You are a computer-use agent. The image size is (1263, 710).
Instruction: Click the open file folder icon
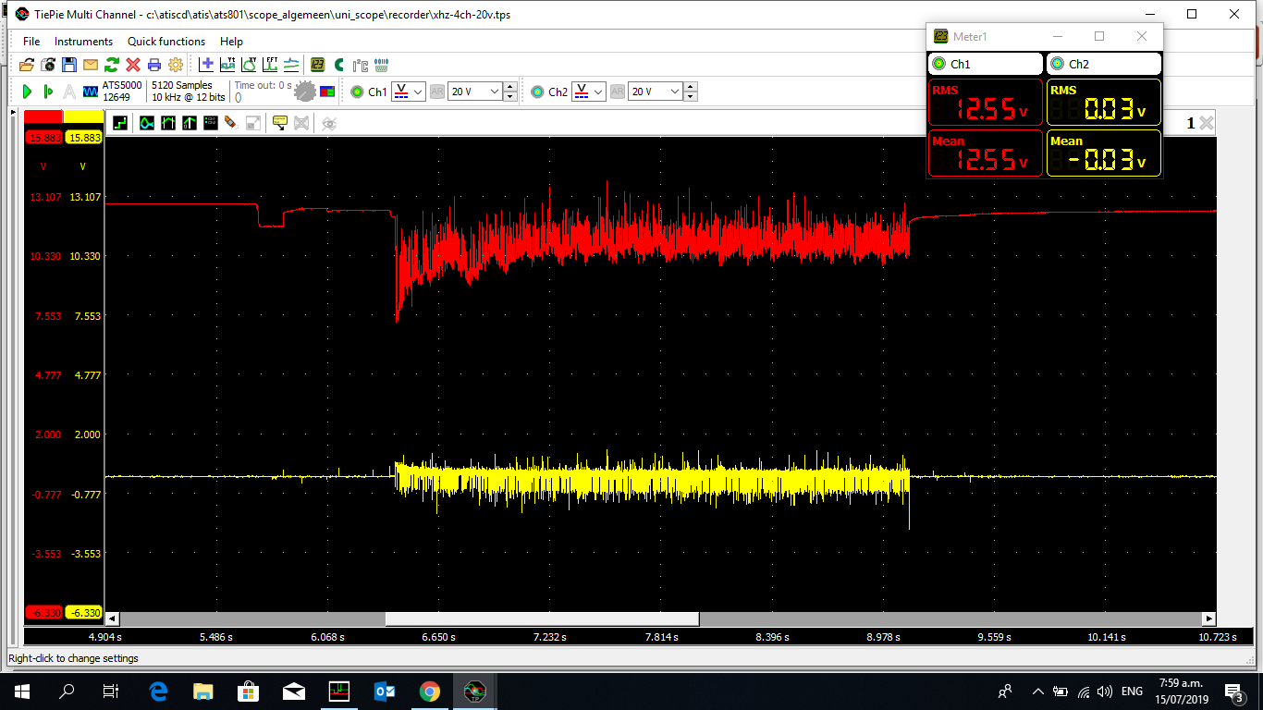click(x=27, y=65)
